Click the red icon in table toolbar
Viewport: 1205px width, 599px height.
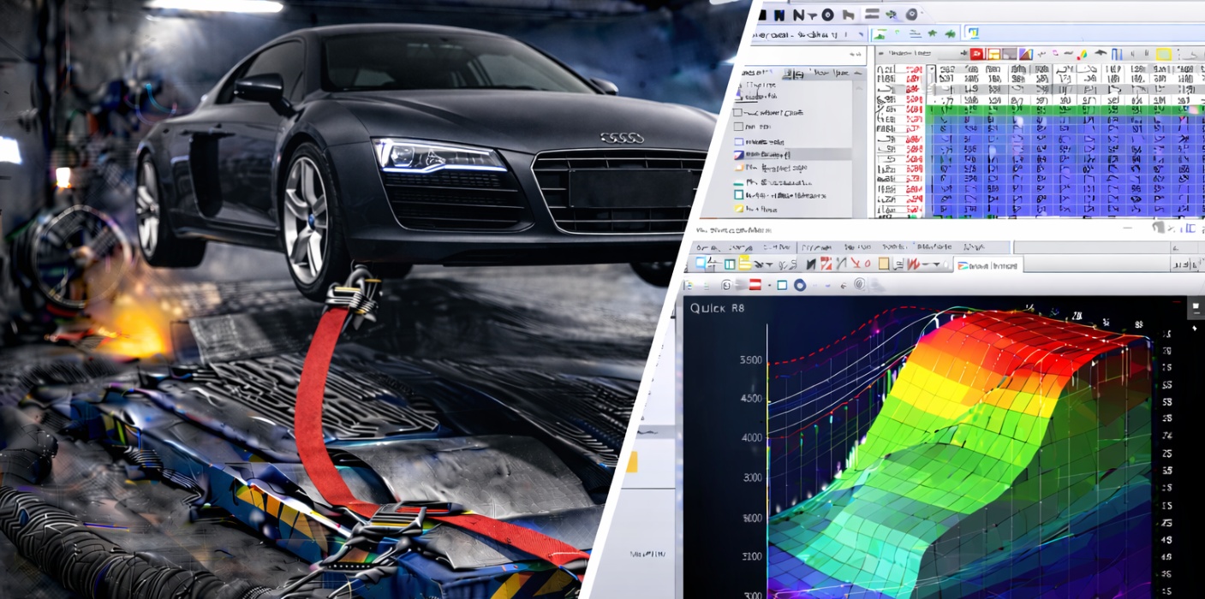975,54
